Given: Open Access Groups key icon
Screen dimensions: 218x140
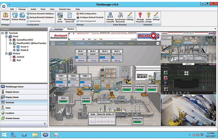Looking at the screenshot, I should pos(149,16).
